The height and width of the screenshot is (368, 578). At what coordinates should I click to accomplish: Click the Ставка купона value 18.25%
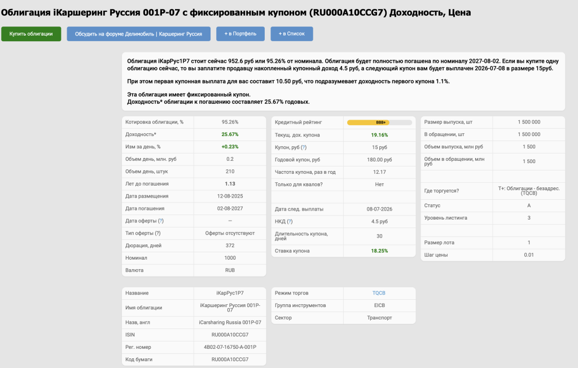pyautogui.click(x=379, y=251)
